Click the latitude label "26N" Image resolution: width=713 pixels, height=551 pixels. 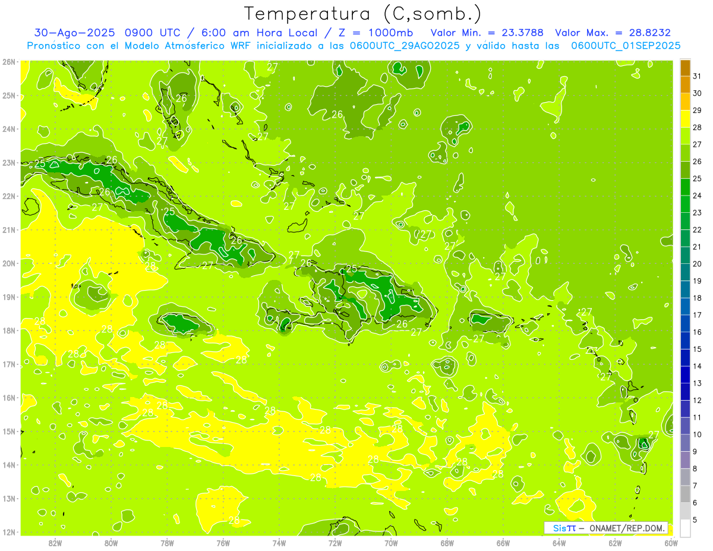[x=8, y=62]
